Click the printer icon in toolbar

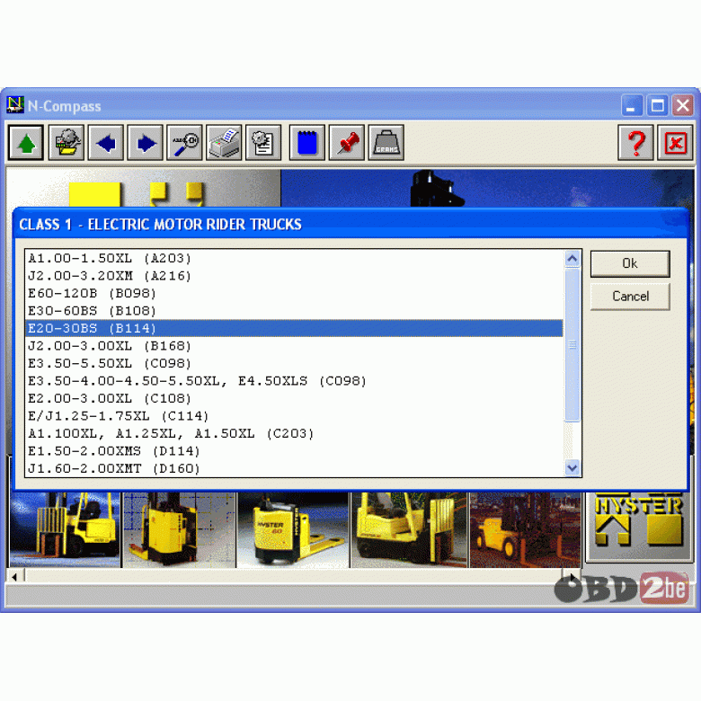224,143
